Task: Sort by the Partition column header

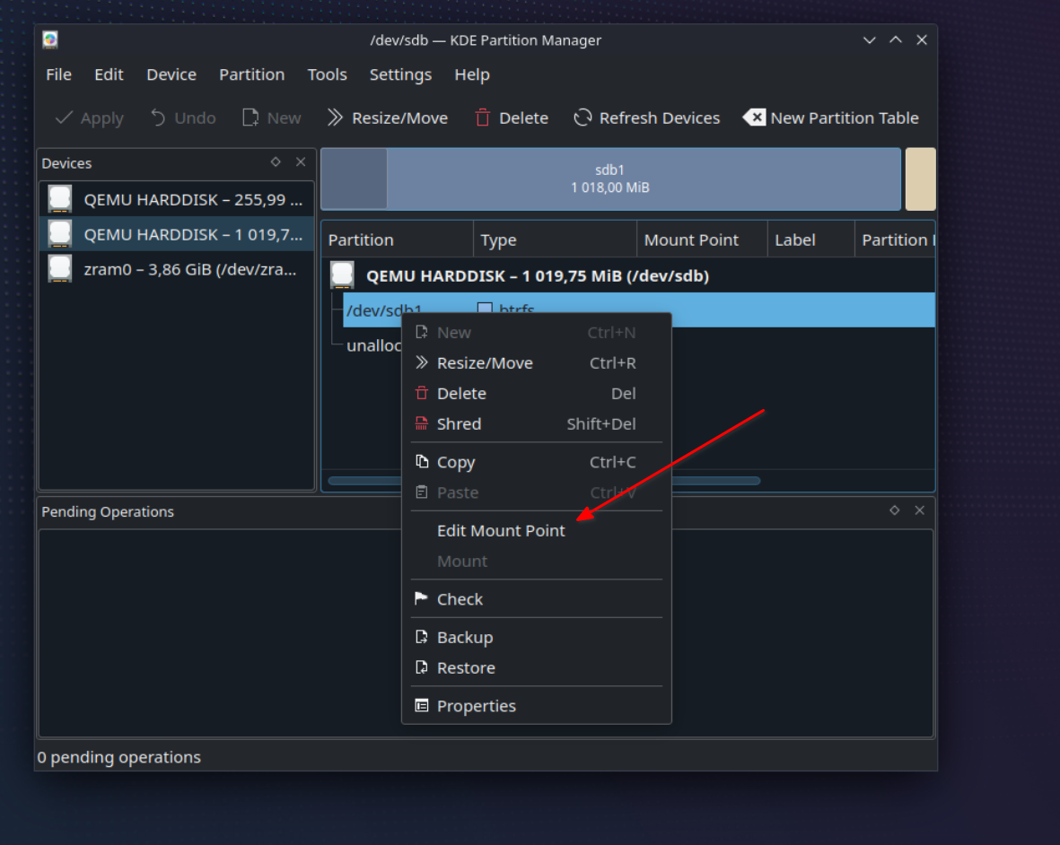Action: pyautogui.click(x=398, y=240)
